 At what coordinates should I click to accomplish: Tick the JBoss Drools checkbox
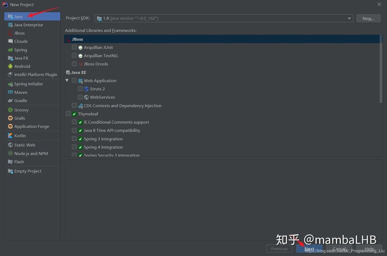pos(74,64)
